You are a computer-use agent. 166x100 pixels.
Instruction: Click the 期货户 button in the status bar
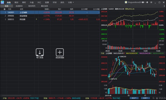click(134, 98)
